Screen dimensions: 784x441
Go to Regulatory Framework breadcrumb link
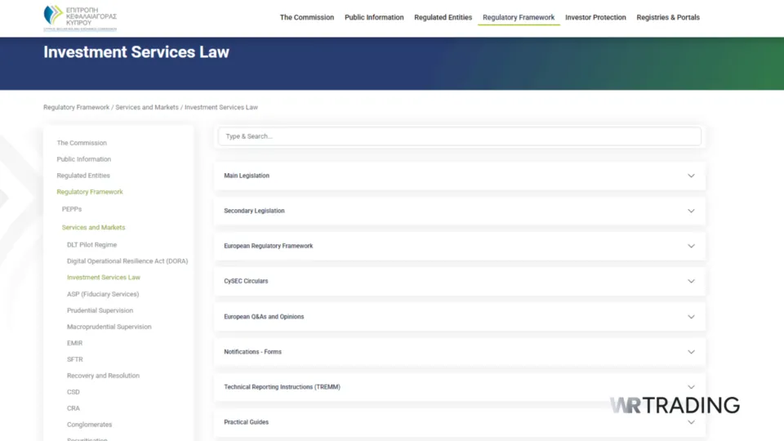coord(76,108)
